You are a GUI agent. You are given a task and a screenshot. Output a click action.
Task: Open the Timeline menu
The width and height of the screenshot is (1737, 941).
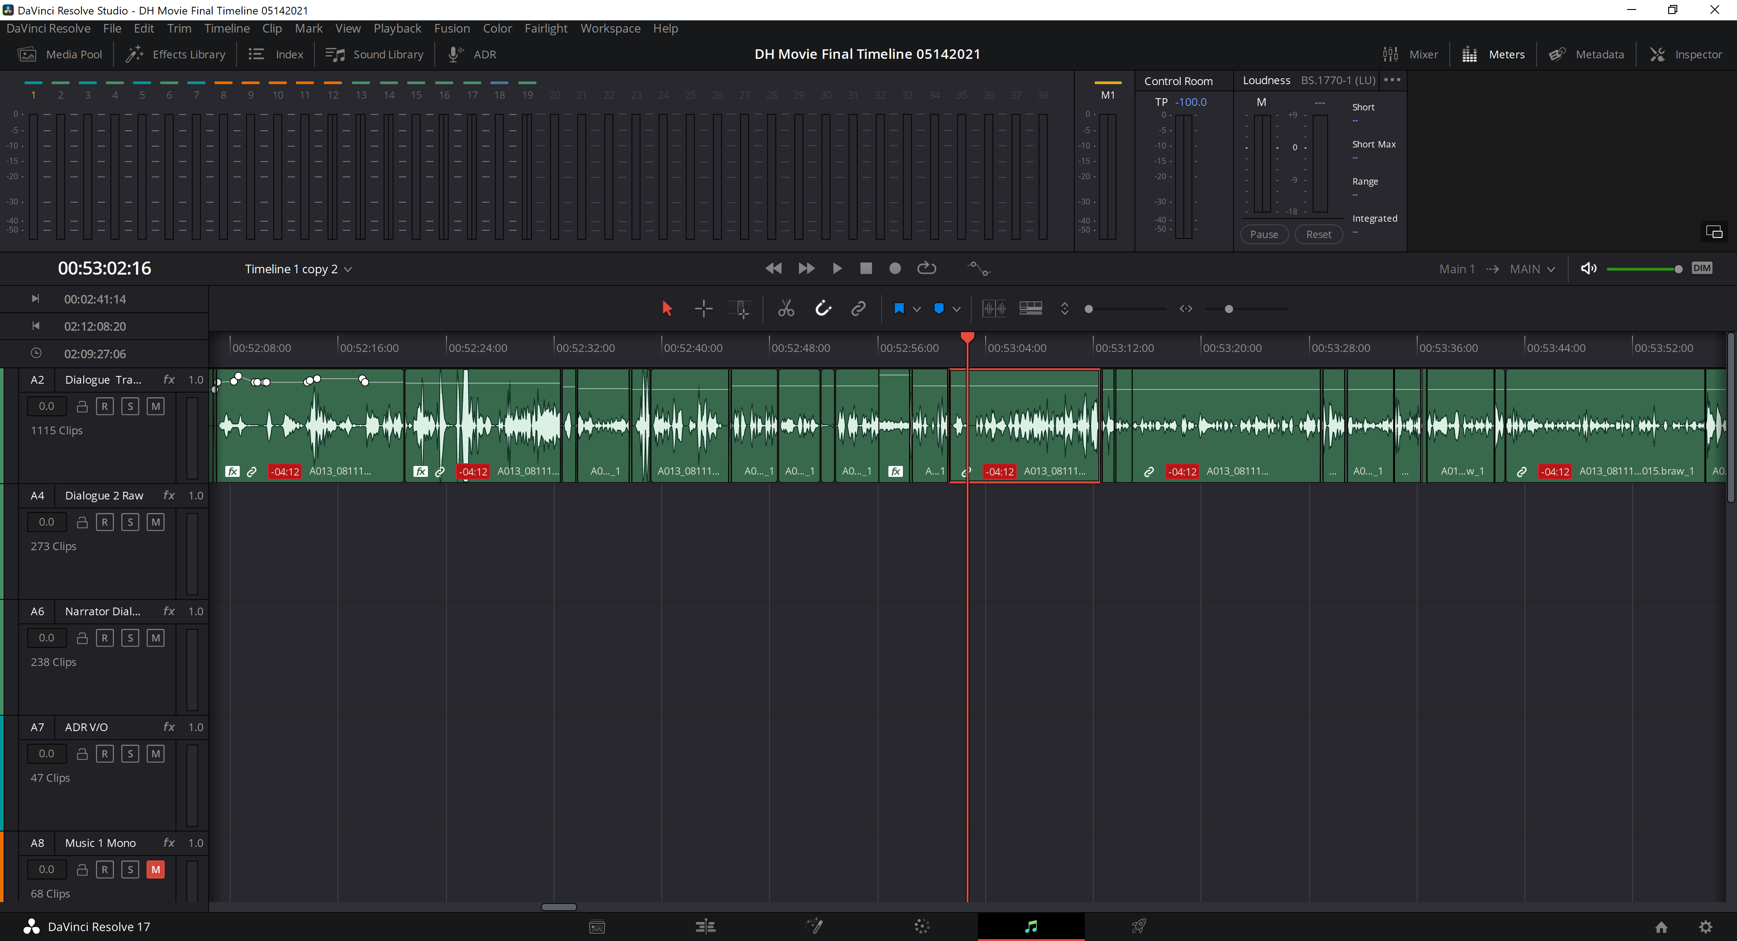tap(227, 29)
